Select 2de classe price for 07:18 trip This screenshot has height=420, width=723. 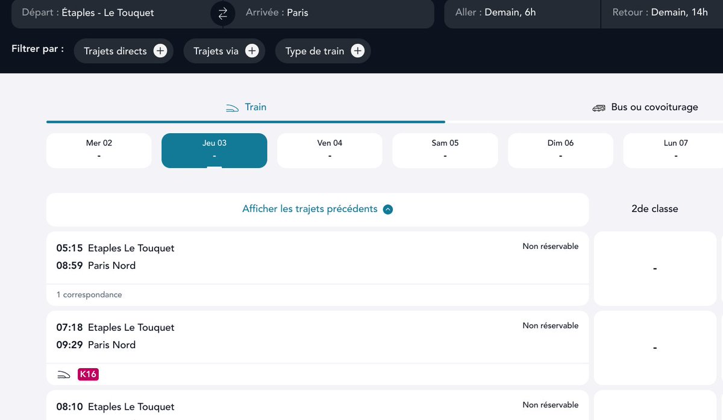click(x=655, y=348)
